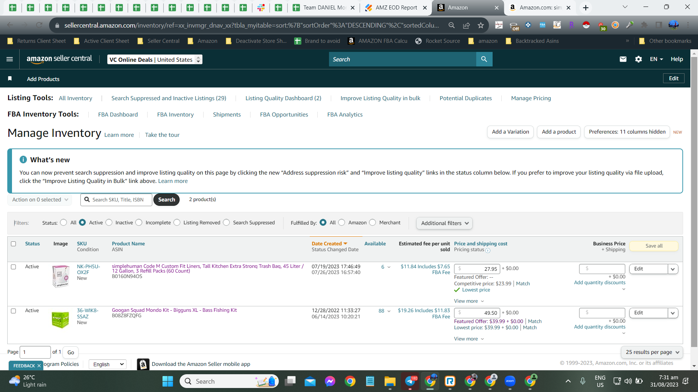This screenshot has width=698, height=392.
Task: Open the Mail app in the taskbar
Action: (310, 381)
